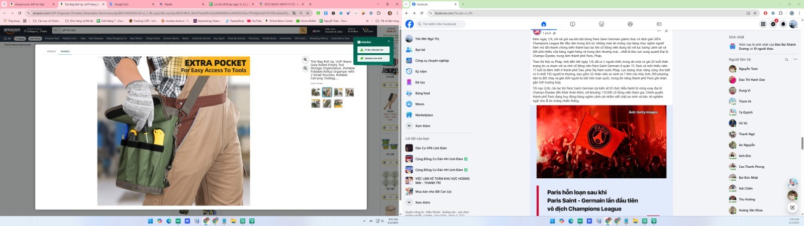The height and width of the screenshot is (226, 804).
Task: Reload the Amazon browser page
Action: pos(20,13)
